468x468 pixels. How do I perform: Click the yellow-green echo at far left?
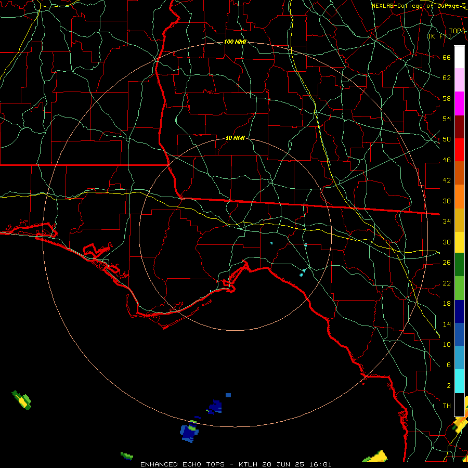pyautogui.click(x=22, y=400)
